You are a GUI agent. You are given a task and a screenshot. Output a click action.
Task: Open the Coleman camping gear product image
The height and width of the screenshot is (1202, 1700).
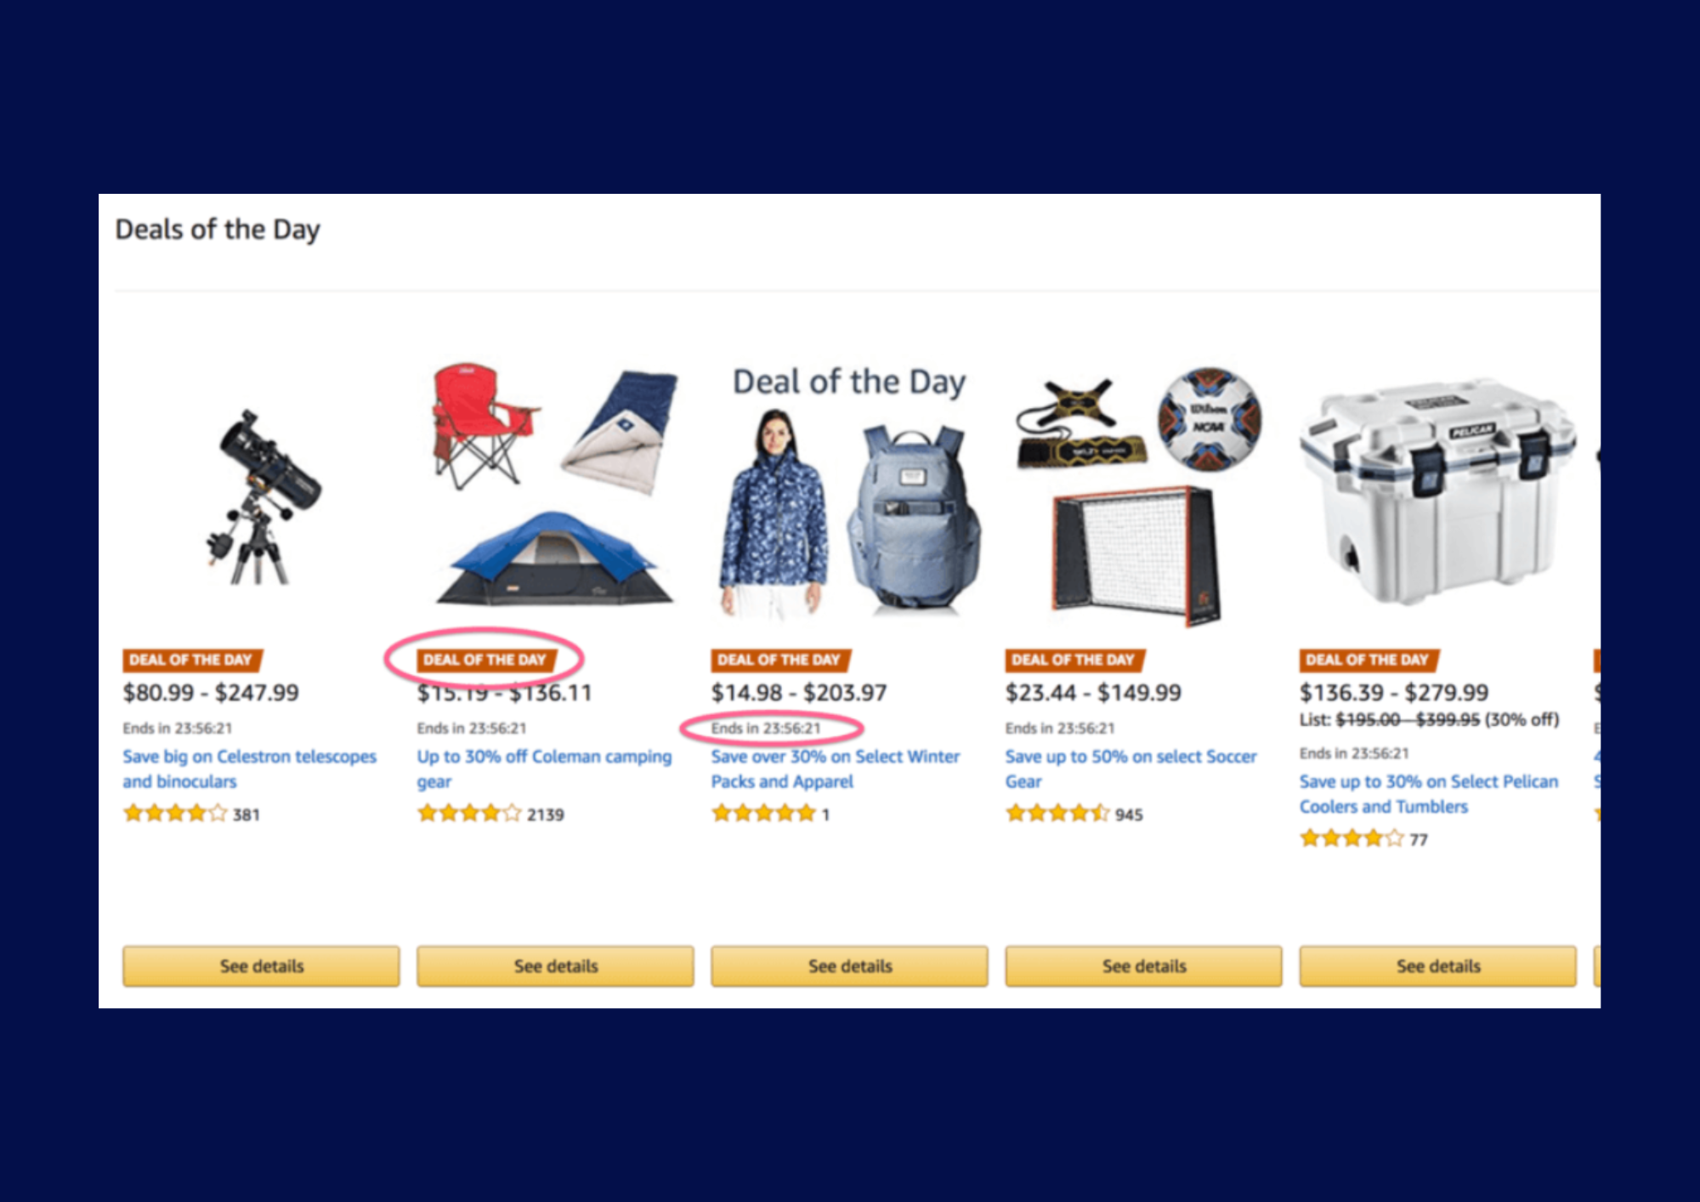click(x=554, y=485)
